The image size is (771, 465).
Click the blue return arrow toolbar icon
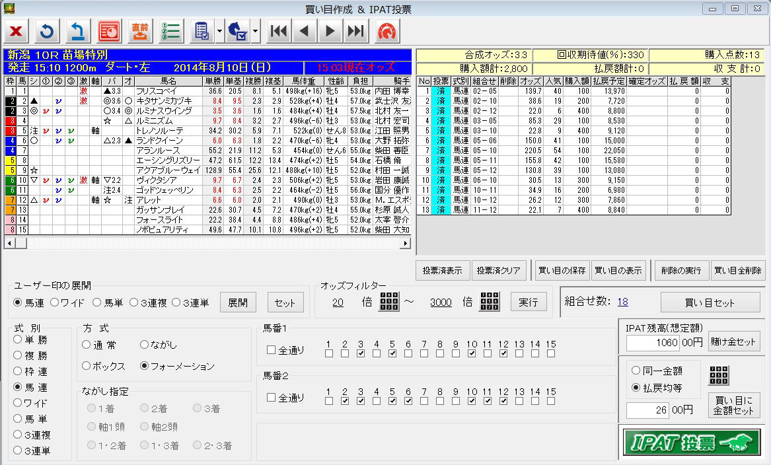78,32
